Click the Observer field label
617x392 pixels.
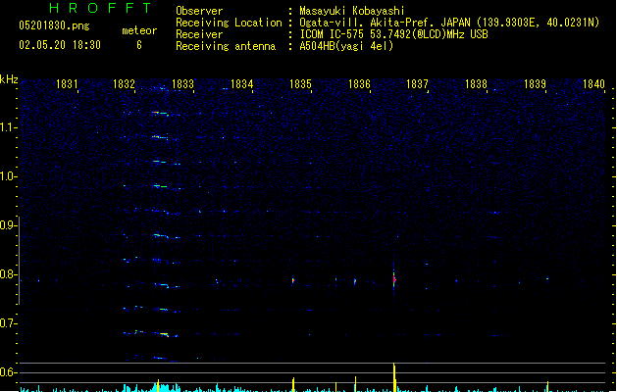tap(199, 11)
